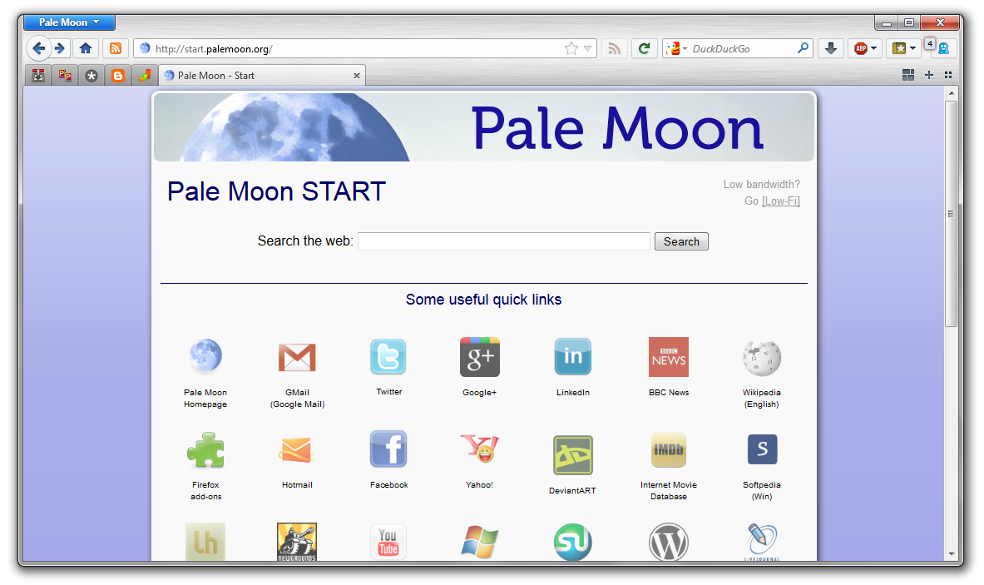984x585 pixels.
Task: Go forward with the Forward arrow button
Action: pos(60,48)
